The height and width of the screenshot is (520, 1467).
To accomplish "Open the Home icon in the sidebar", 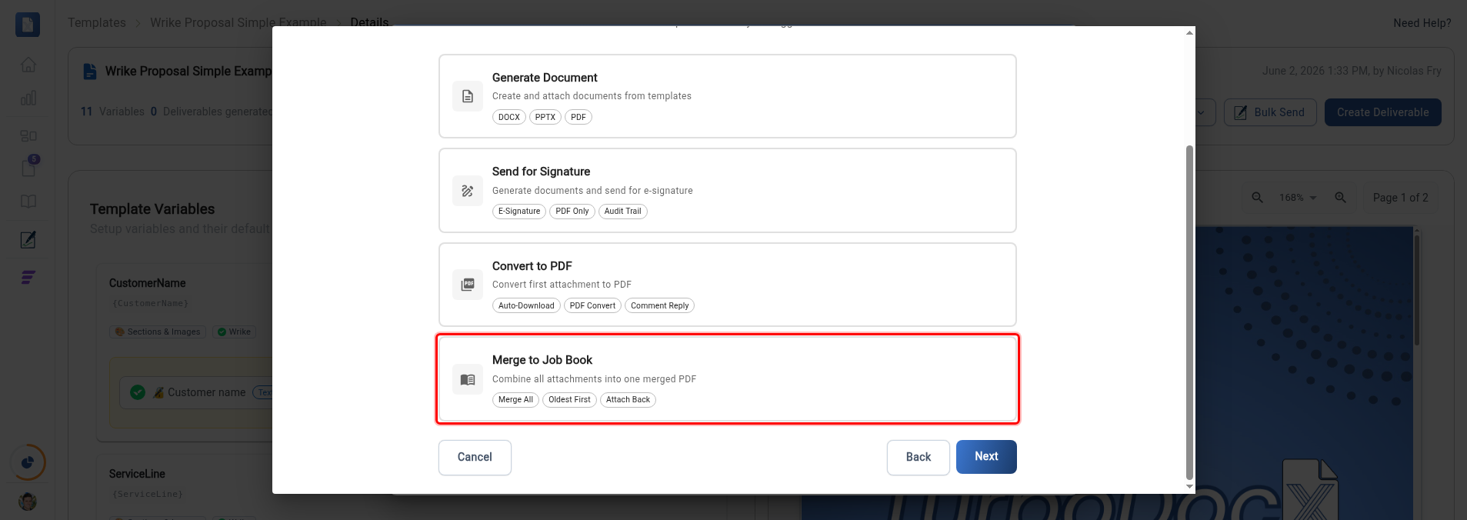I will (x=28, y=65).
